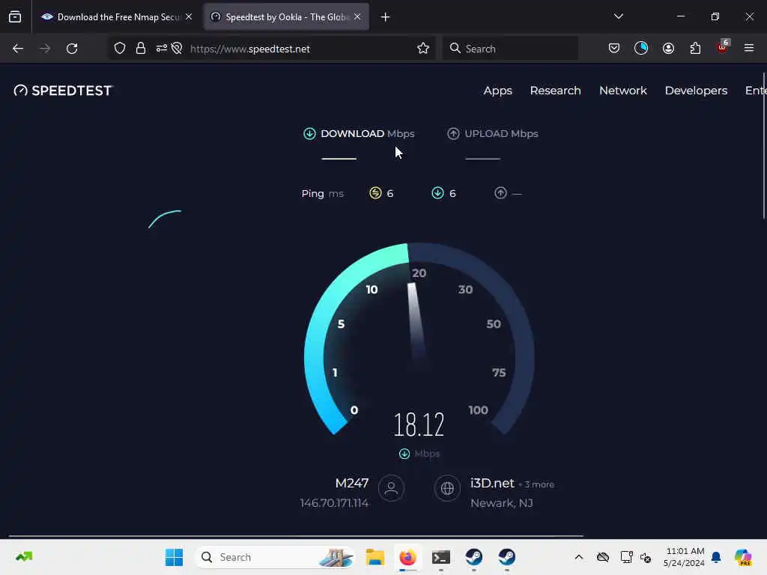Image resolution: width=767 pixels, height=575 pixels.
Task: List all tabs dropdown arrow
Action: point(618,16)
